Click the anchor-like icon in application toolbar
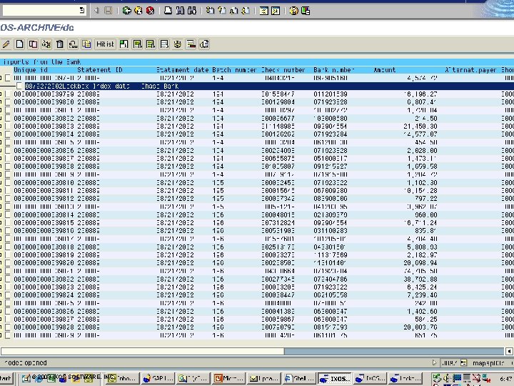The image size is (514, 386). pos(177,44)
